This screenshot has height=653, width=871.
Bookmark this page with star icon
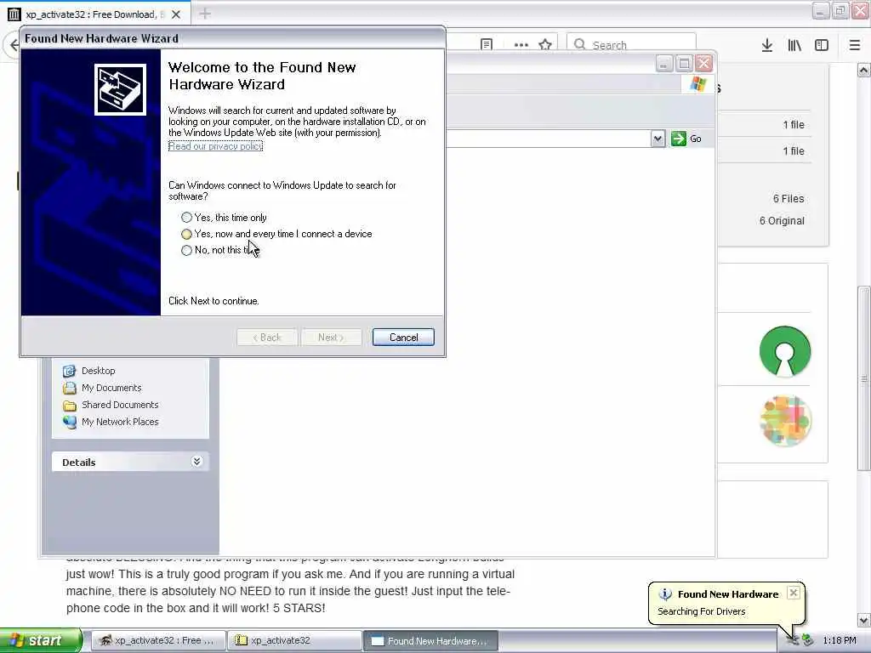[x=545, y=44]
